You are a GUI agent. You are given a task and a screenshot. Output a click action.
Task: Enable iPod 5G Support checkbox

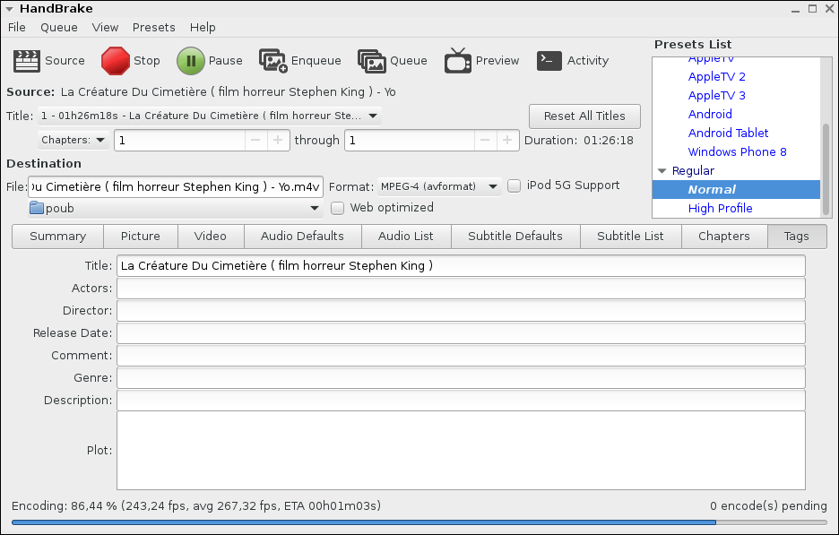pos(514,186)
